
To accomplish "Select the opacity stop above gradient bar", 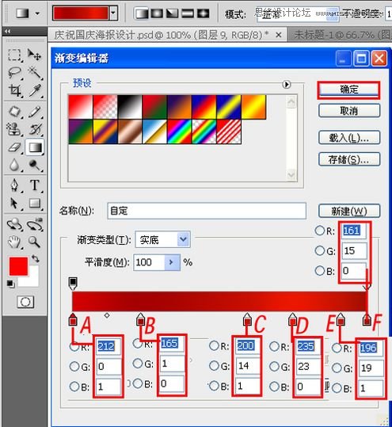I will [x=73, y=284].
